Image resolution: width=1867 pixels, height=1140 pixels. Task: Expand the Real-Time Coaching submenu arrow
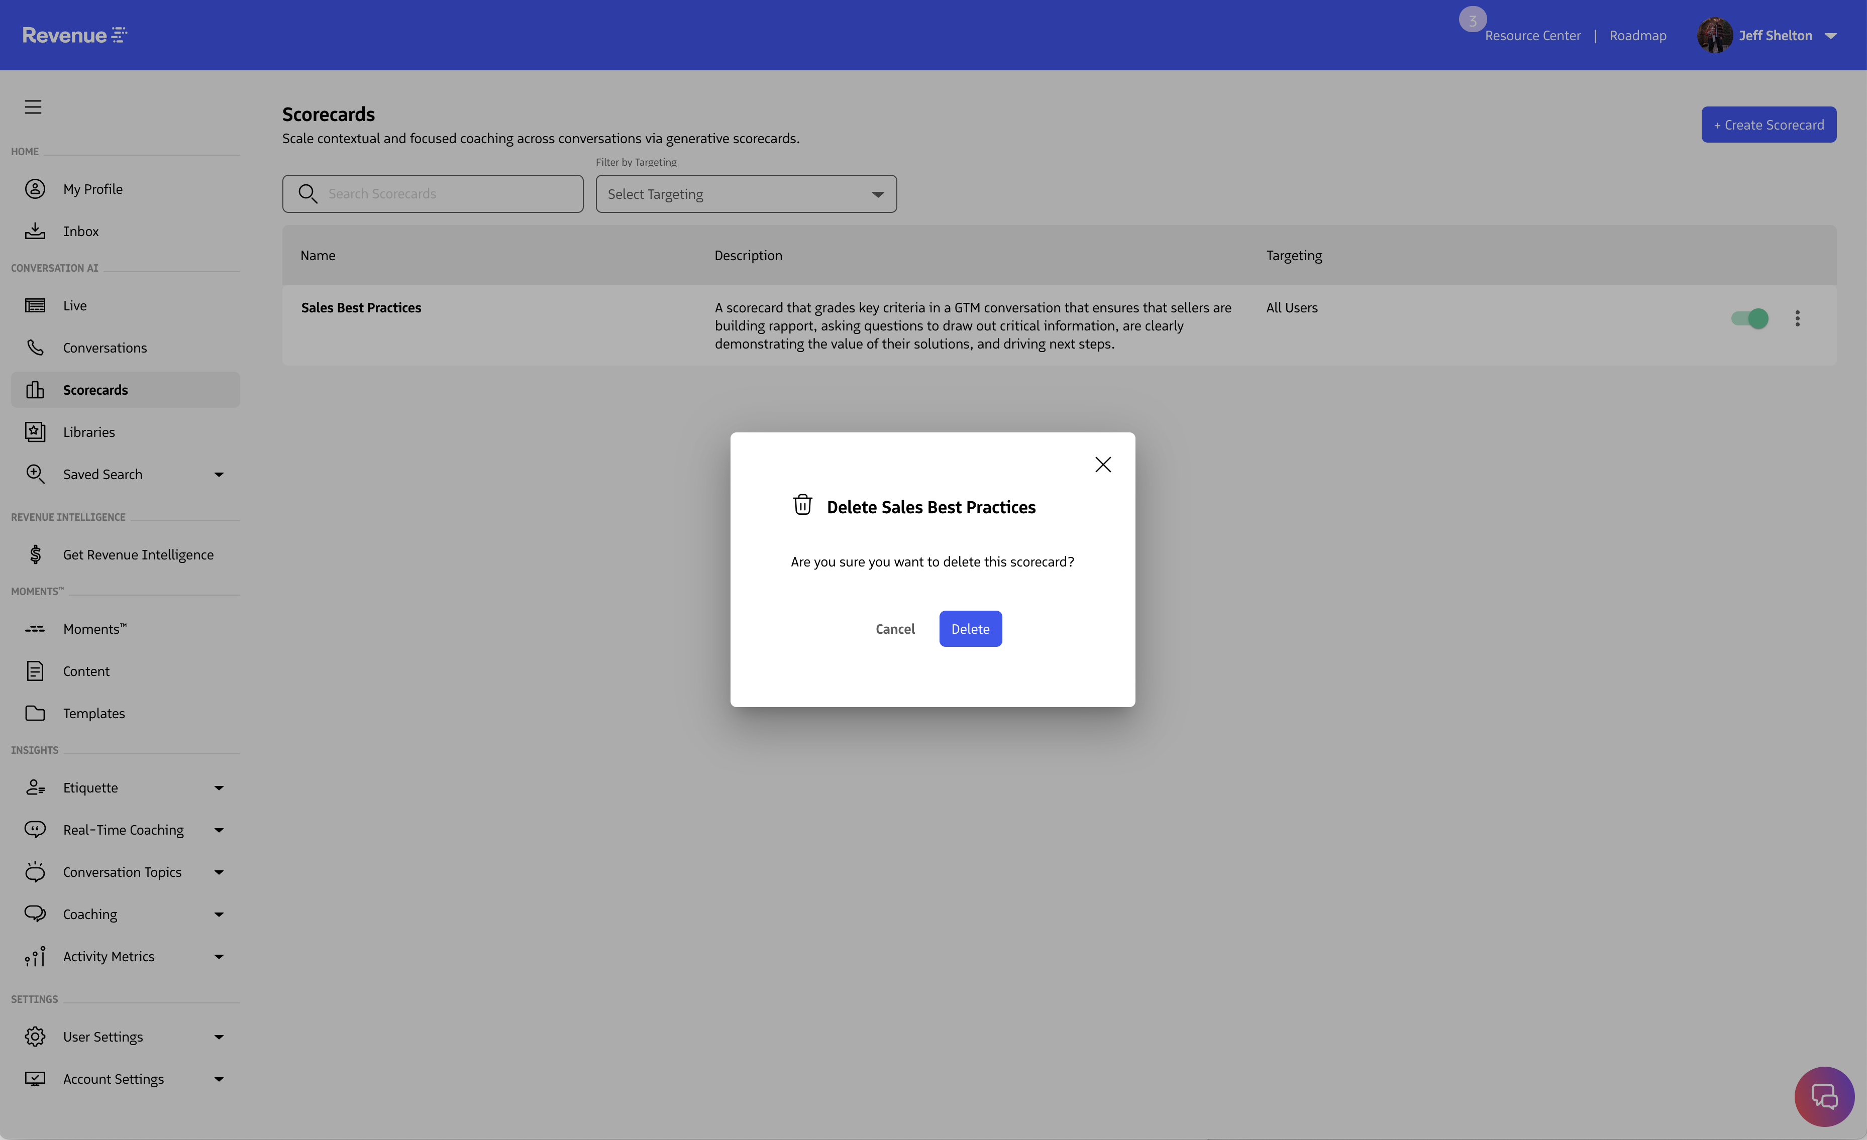(219, 830)
